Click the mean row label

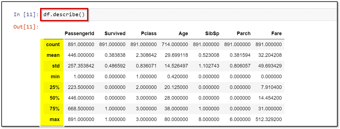(x=53, y=55)
